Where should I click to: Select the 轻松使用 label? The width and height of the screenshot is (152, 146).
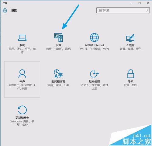click(x=94, y=81)
